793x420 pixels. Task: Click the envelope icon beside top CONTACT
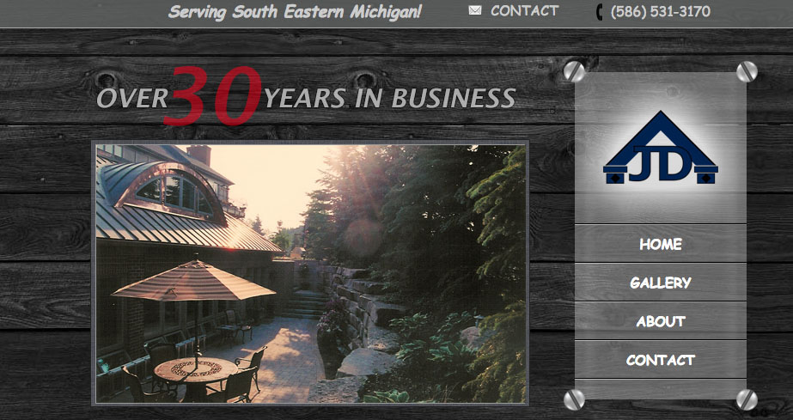coord(475,10)
